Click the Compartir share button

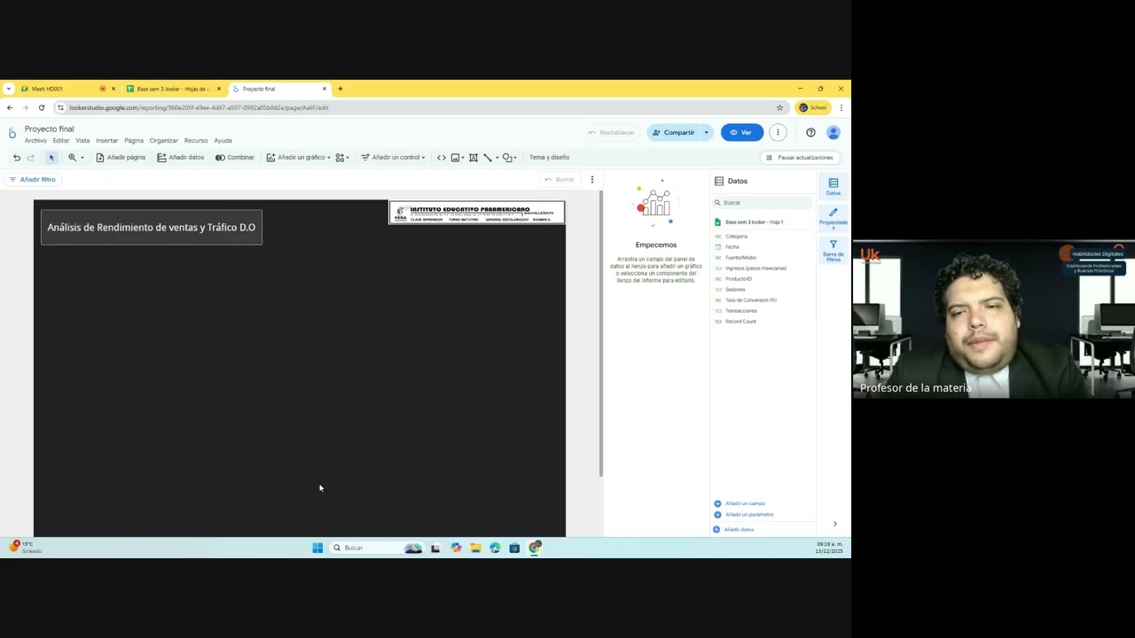[674, 133]
